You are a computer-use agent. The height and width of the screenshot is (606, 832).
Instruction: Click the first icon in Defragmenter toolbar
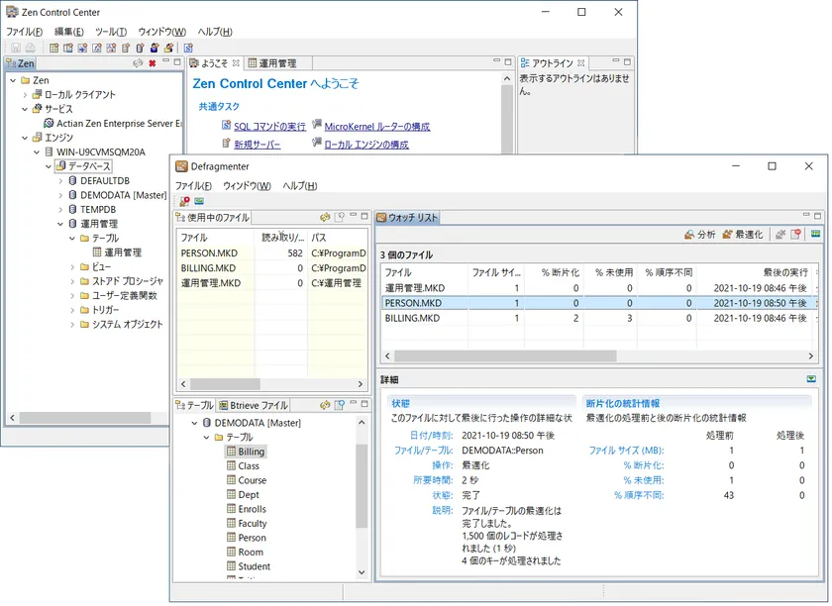[x=184, y=201]
